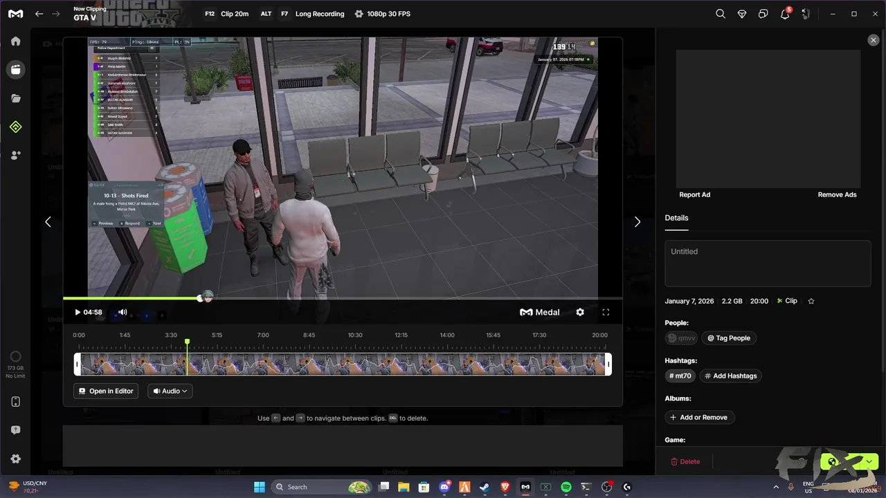Open the search icon in the top bar
The width and height of the screenshot is (886, 498).
pyautogui.click(x=721, y=14)
